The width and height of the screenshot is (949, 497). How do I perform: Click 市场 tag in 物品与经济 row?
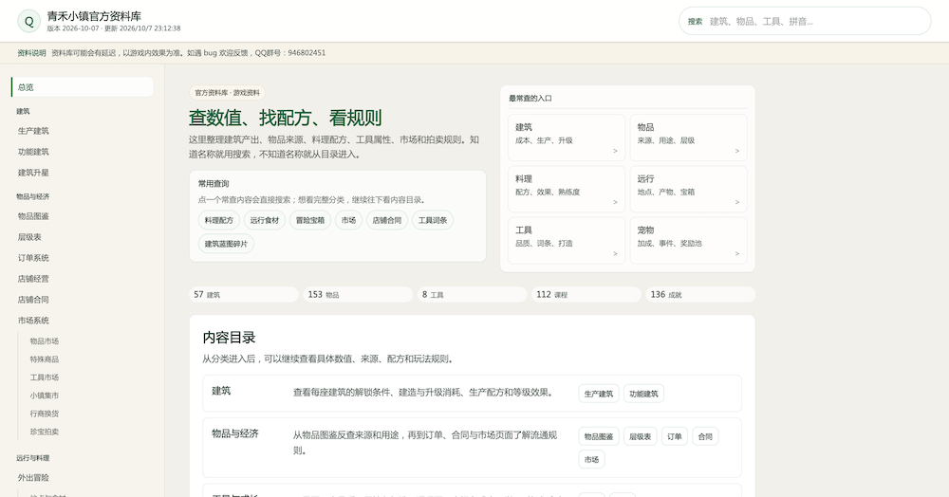[x=592, y=459]
